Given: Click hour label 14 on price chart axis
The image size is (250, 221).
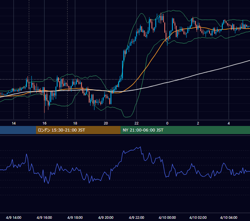Looking at the screenshot, I should tap(14, 123).
